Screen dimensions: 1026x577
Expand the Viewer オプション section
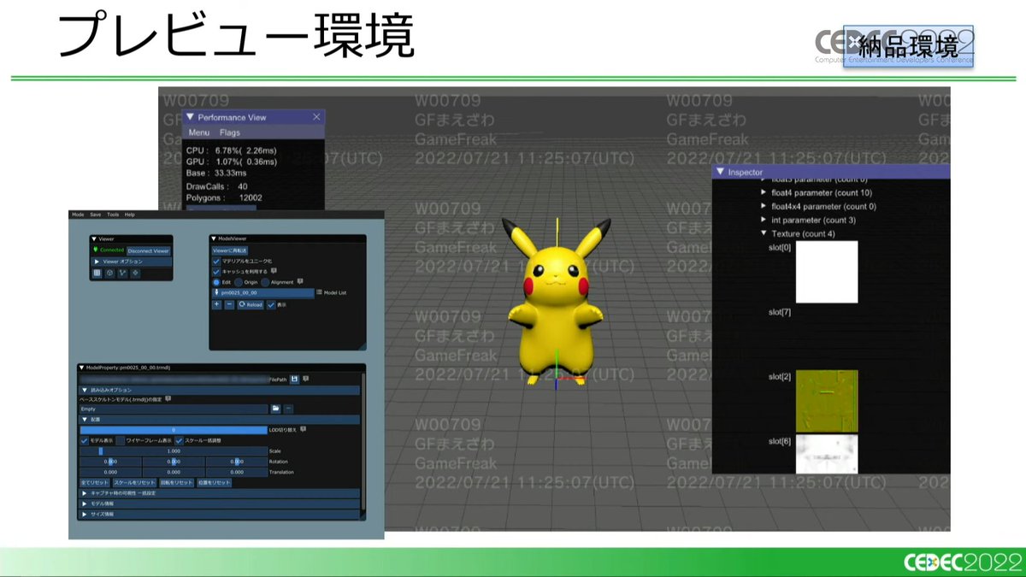coord(132,262)
